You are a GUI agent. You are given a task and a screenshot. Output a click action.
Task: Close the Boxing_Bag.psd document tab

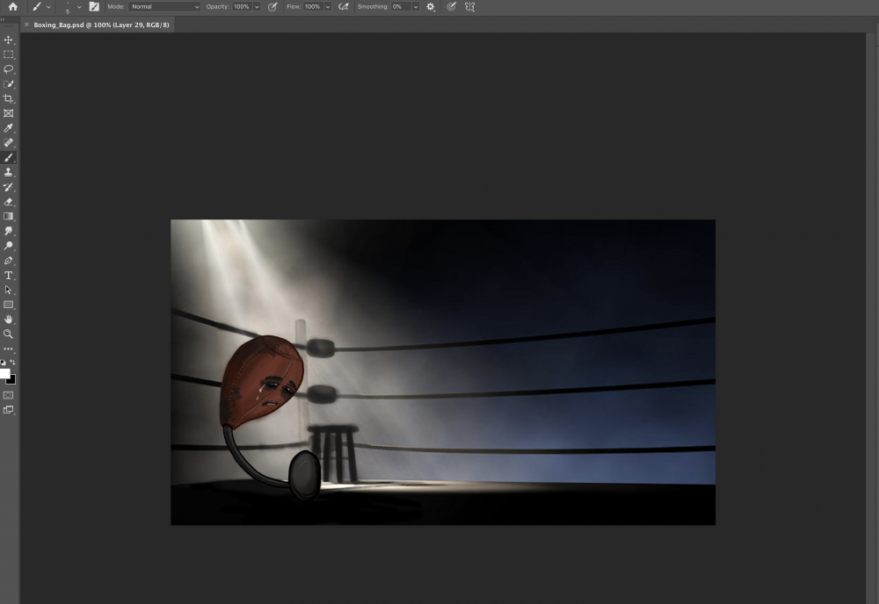[25, 25]
